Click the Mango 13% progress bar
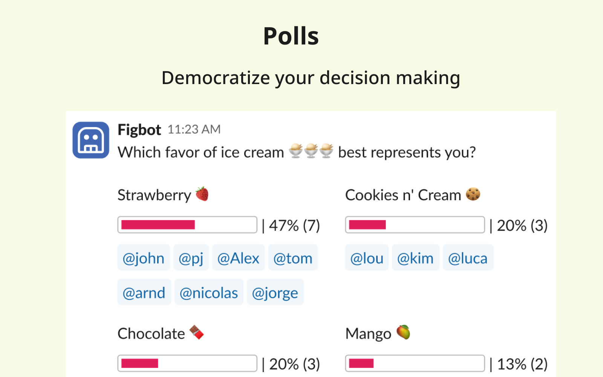 click(x=415, y=363)
